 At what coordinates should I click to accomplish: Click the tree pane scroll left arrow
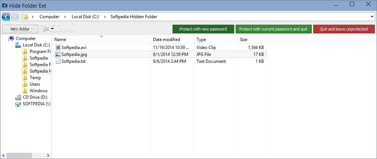tap(3, 155)
